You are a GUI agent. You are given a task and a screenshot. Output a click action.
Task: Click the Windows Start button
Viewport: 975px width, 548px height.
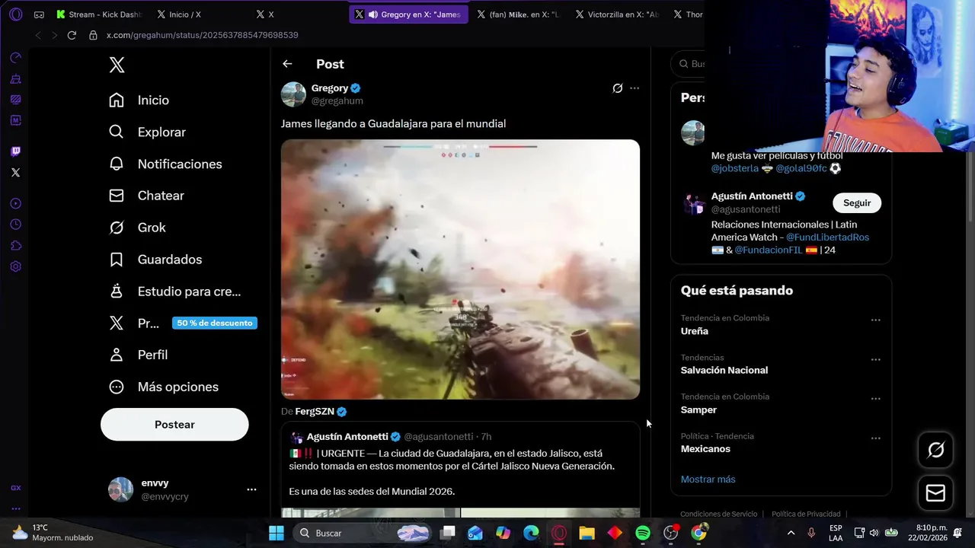(276, 533)
